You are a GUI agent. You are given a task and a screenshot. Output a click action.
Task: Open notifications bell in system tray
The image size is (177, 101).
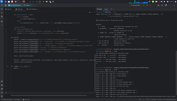[164, 2]
